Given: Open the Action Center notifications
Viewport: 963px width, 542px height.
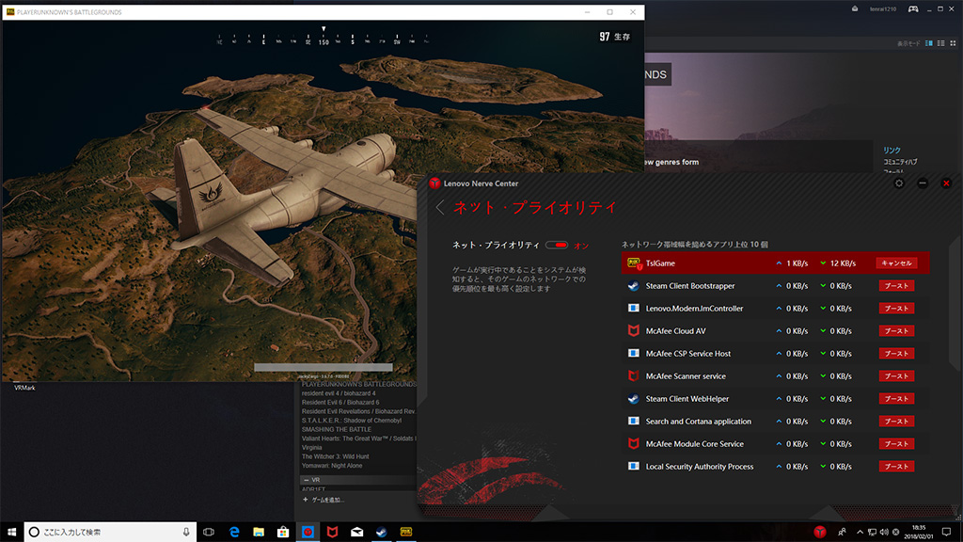Looking at the screenshot, I should [x=946, y=533].
